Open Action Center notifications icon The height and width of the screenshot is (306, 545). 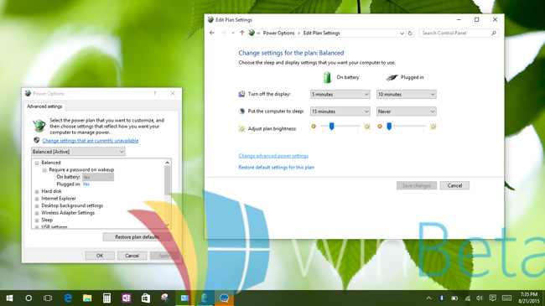pos(492,298)
